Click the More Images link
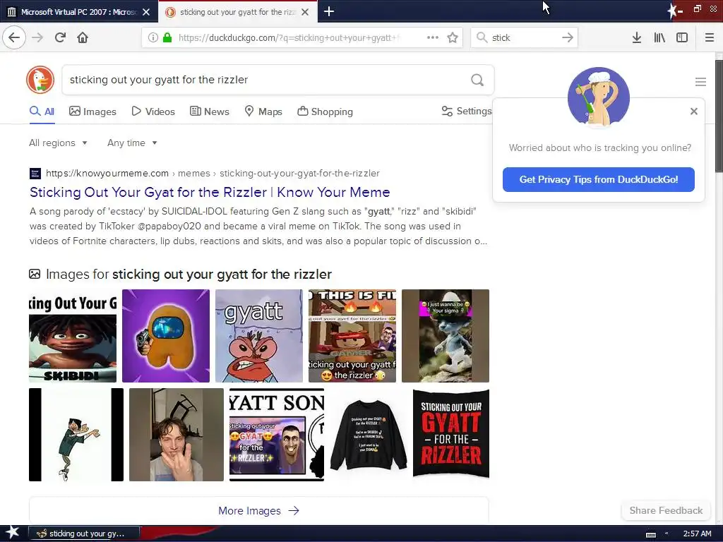Image resolution: width=723 pixels, height=542 pixels. (258, 511)
